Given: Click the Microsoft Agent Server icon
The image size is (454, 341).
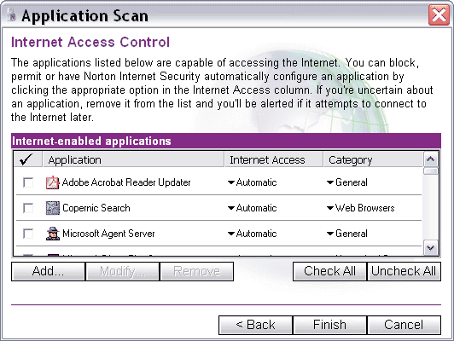Looking at the screenshot, I should tap(53, 234).
